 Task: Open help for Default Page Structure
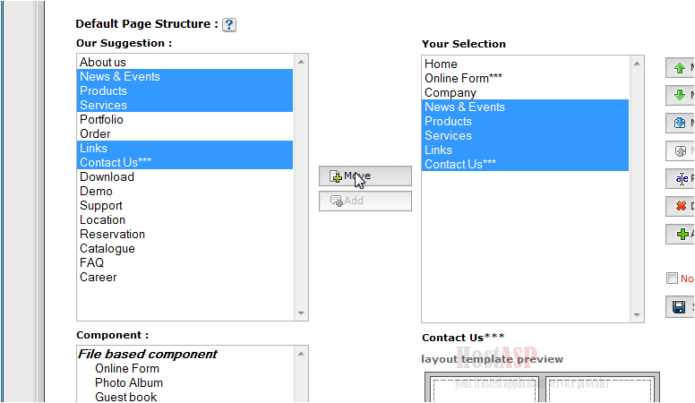[228, 25]
